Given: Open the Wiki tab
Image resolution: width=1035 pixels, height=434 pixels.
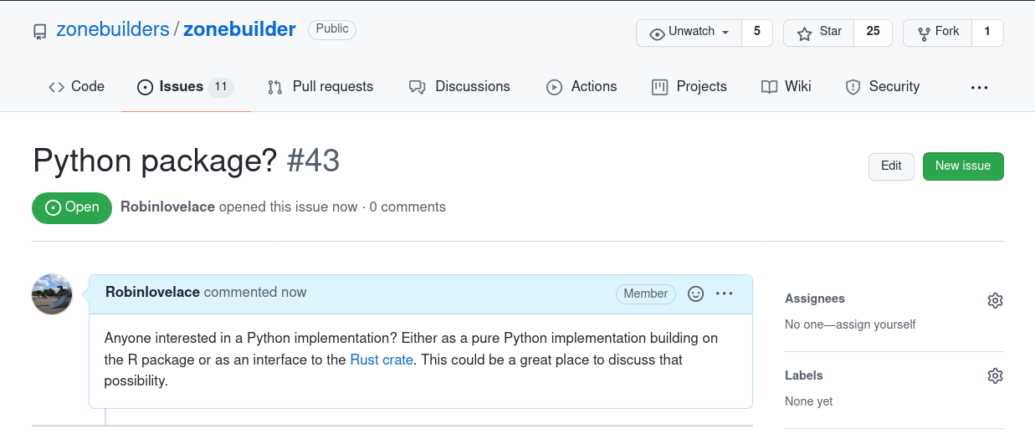Looking at the screenshot, I should click(x=786, y=87).
